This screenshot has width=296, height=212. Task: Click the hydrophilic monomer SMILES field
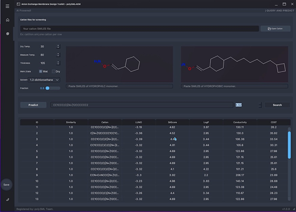coord(119,86)
